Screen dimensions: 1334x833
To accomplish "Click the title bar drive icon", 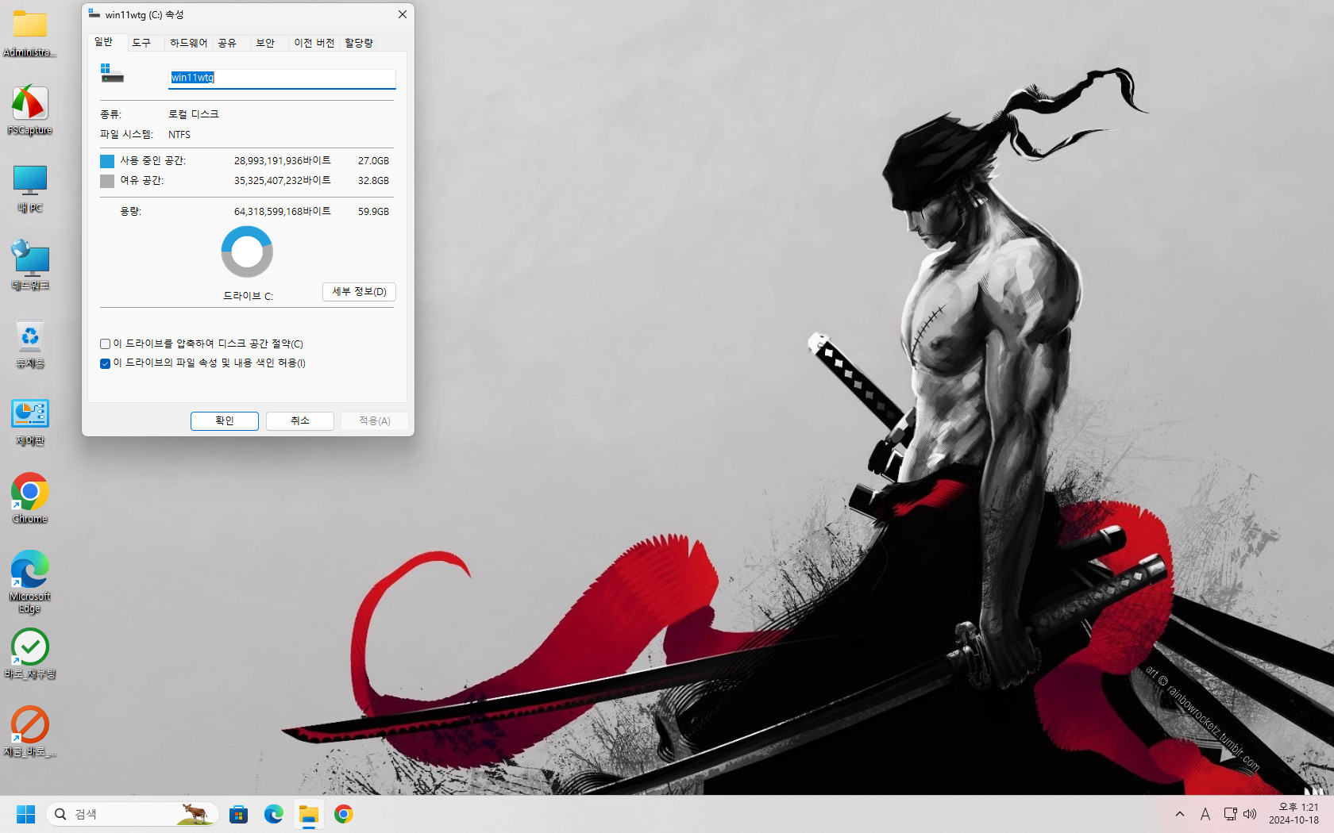I will tap(94, 13).
